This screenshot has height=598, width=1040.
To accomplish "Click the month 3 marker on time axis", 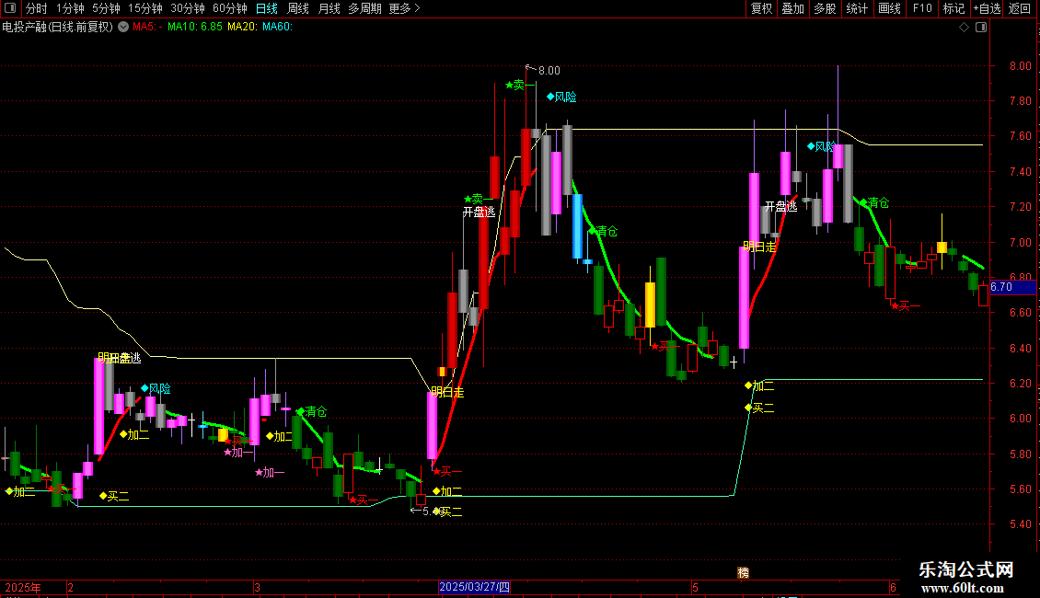I will [257, 587].
